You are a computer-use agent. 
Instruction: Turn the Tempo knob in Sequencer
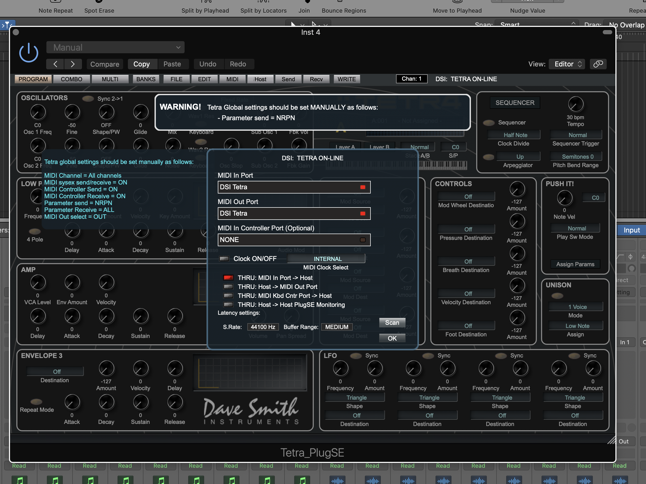click(x=575, y=104)
